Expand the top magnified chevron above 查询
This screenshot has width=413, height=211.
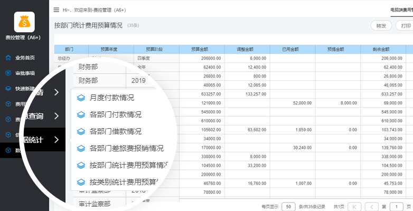point(57,93)
